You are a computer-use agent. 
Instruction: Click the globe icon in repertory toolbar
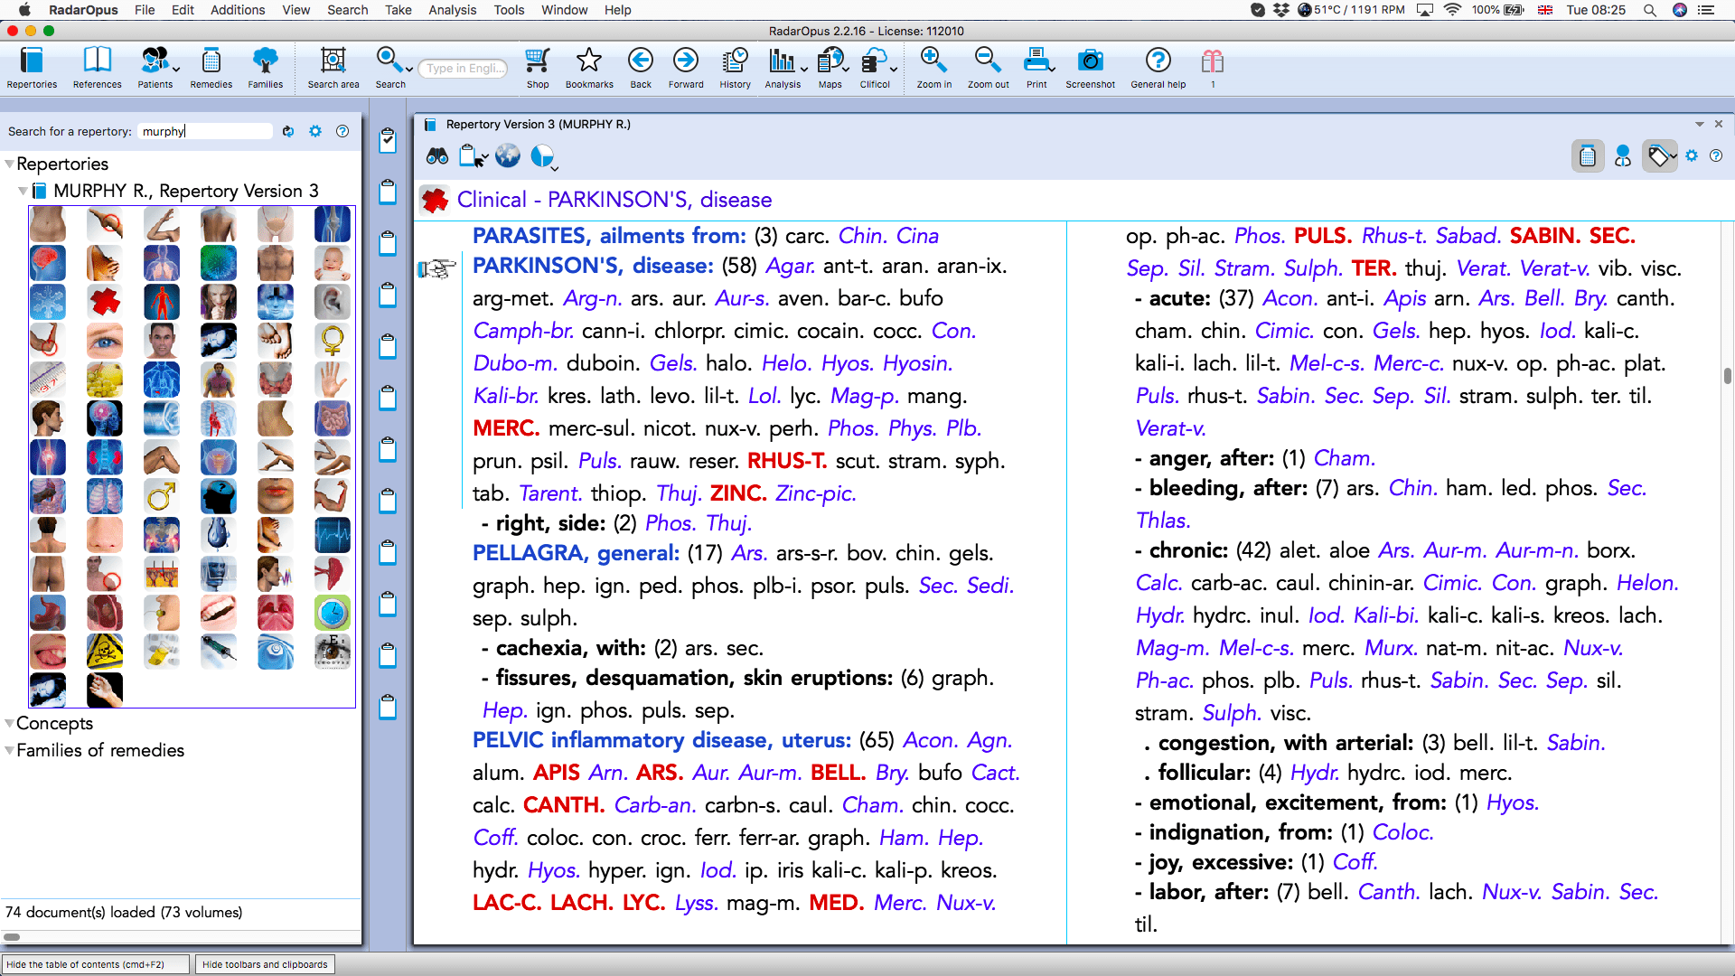point(508,156)
